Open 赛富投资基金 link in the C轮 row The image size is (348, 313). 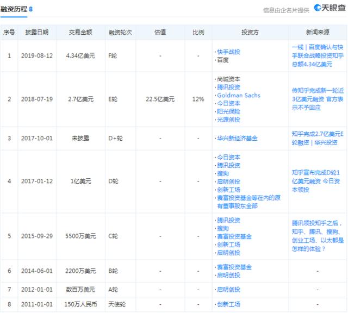click(x=234, y=237)
